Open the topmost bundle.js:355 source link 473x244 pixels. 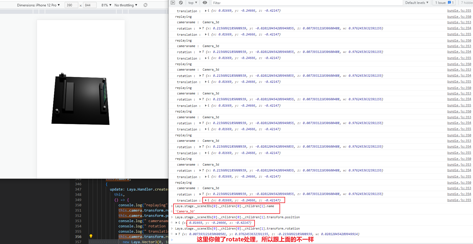[459, 11]
